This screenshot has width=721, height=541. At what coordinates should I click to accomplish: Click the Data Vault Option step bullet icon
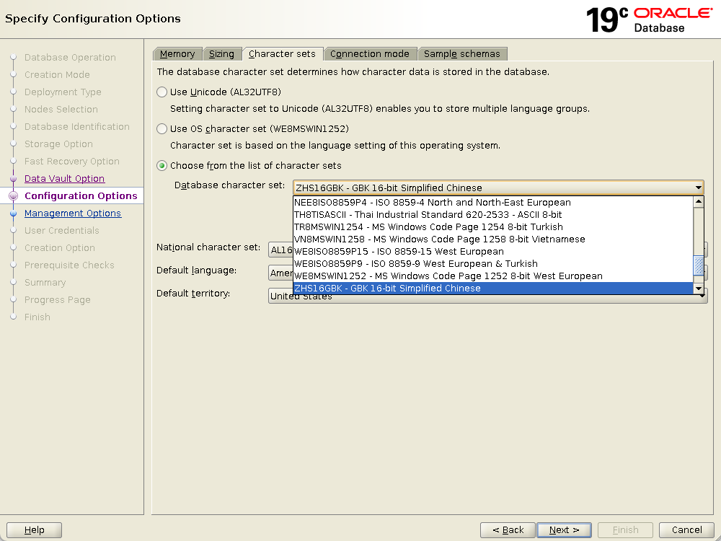pos(13,179)
